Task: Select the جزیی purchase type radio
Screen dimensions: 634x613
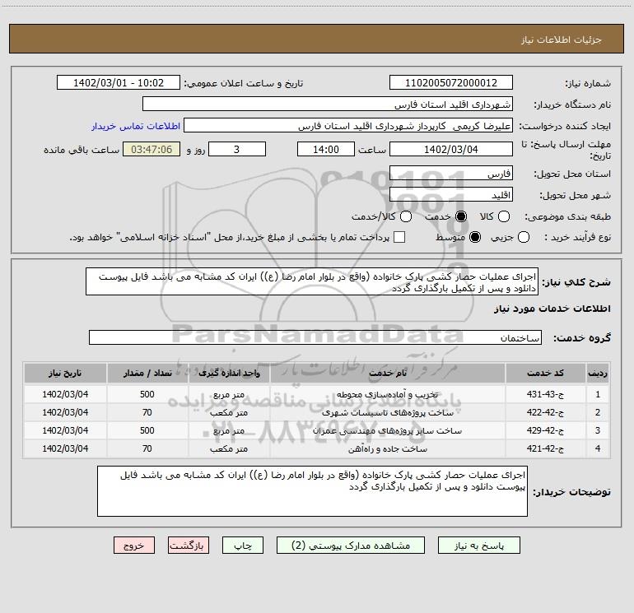Action: tap(524, 237)
